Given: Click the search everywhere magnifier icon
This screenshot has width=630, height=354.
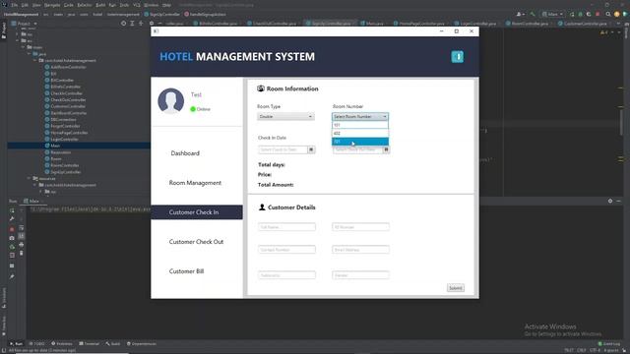Looking at the screenshot, I should pyautogui.click(x=608, y=14).
